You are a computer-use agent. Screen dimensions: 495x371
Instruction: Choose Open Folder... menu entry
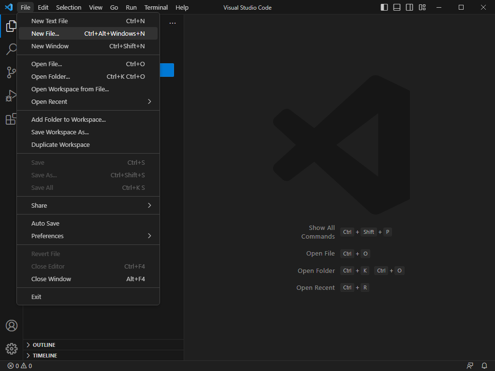pos(88,77)
